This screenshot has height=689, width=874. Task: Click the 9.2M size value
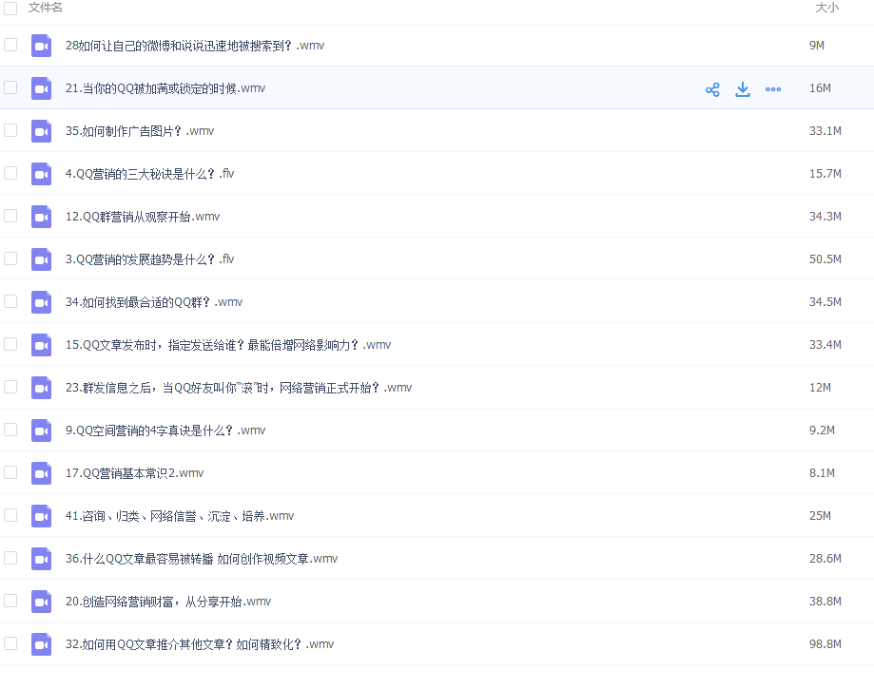click(822, 430)
